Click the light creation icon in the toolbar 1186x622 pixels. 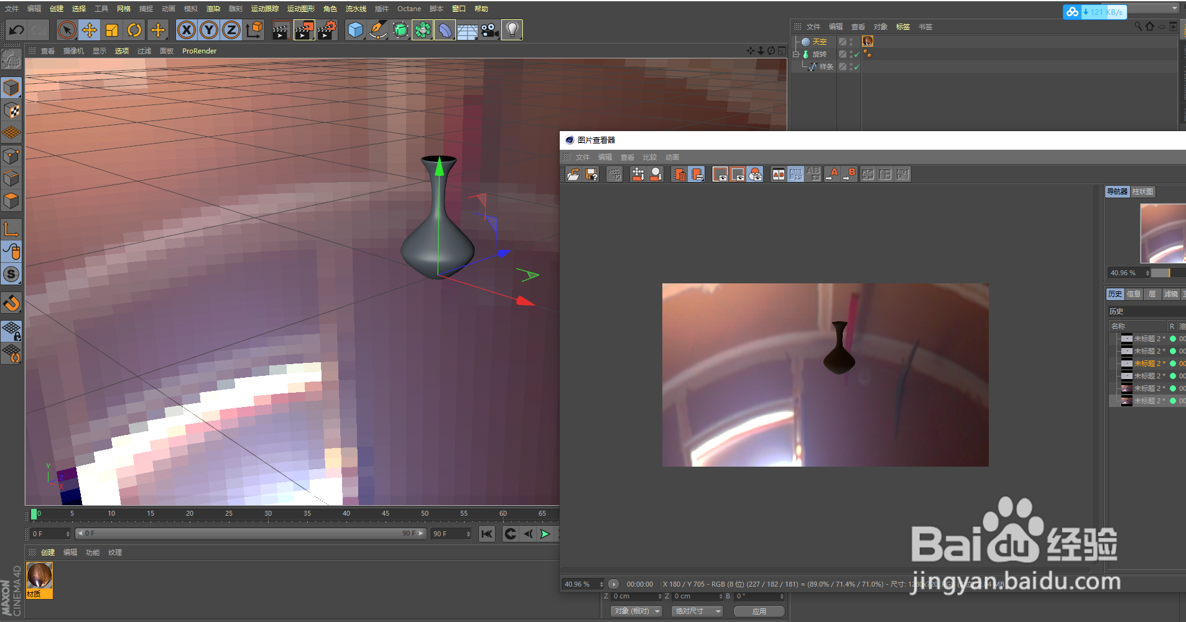[x=512, y=30]
